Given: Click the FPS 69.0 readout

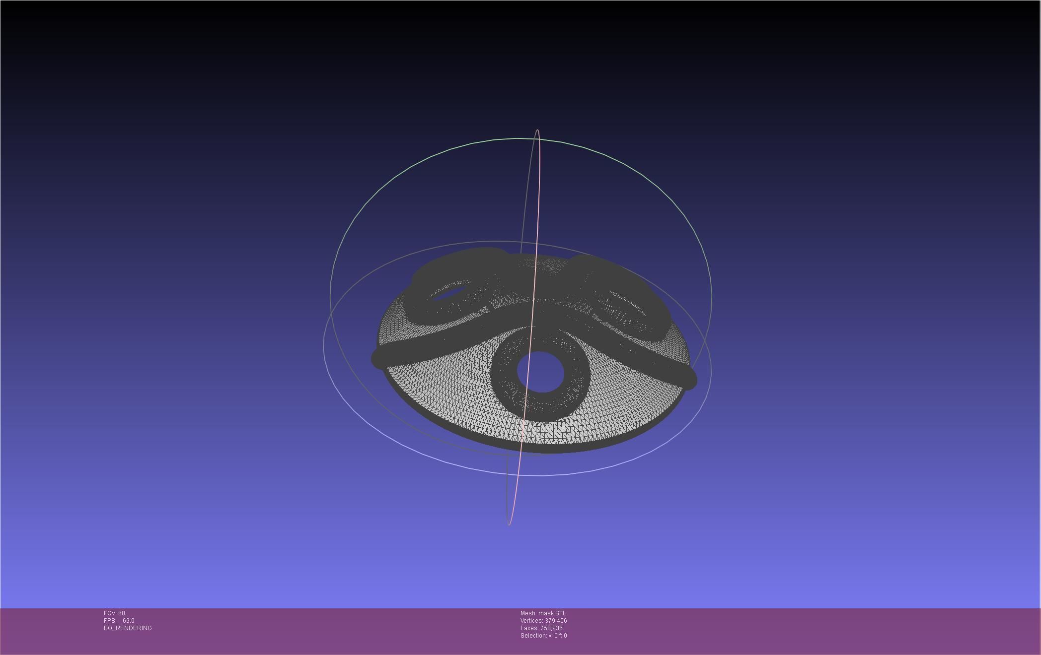Looking at the screenshot, I should 119,621.
